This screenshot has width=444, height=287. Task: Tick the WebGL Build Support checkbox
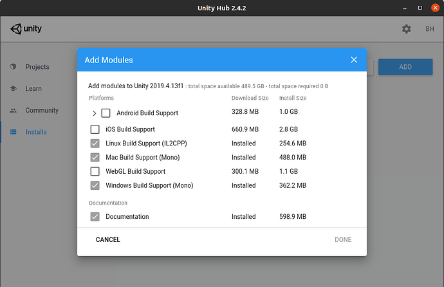(95, 171)
